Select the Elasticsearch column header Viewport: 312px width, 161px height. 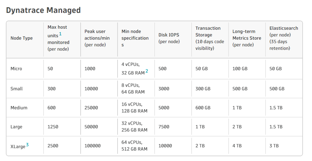click(284, 38)
